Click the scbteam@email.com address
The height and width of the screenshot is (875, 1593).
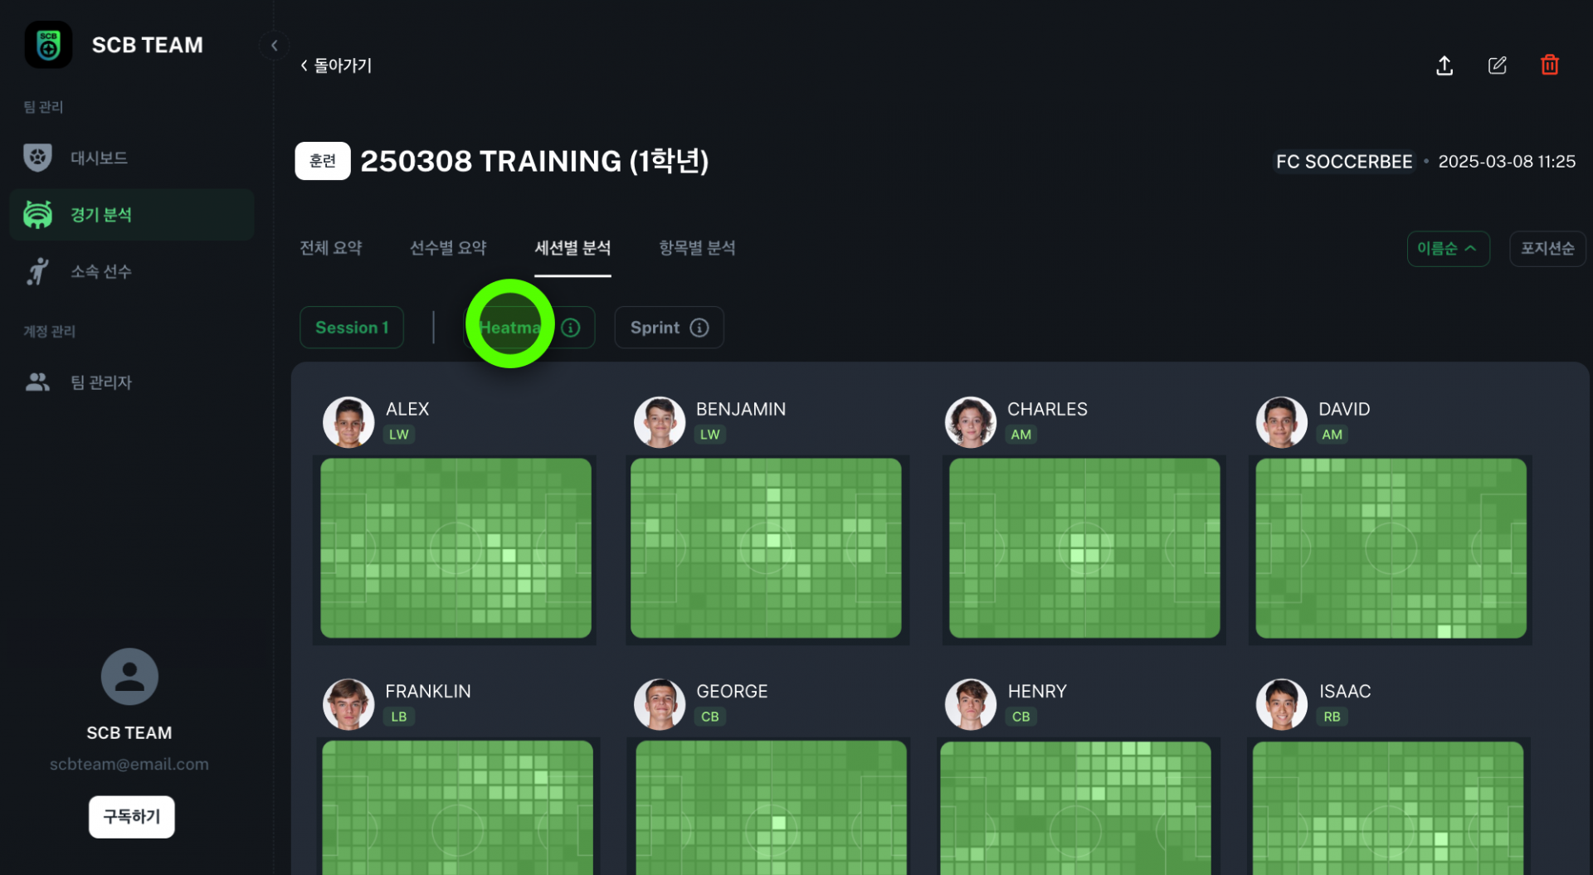coord(129,765)
